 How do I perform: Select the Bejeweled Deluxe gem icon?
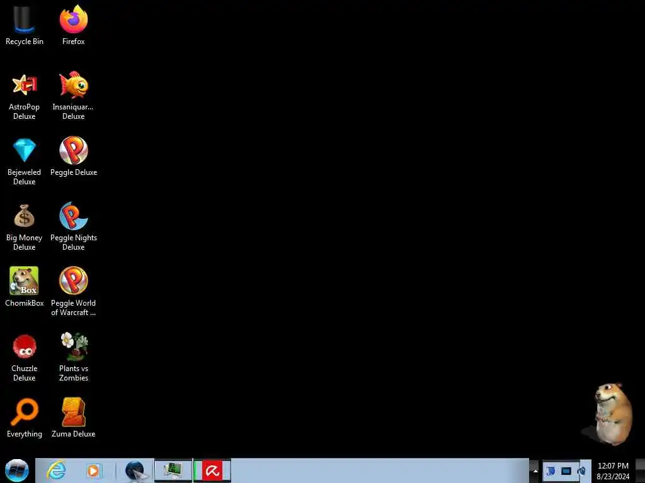pyautogui.click(x=25, y=162)
